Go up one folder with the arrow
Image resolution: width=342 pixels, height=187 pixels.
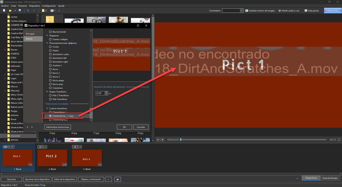coord(59,11)
